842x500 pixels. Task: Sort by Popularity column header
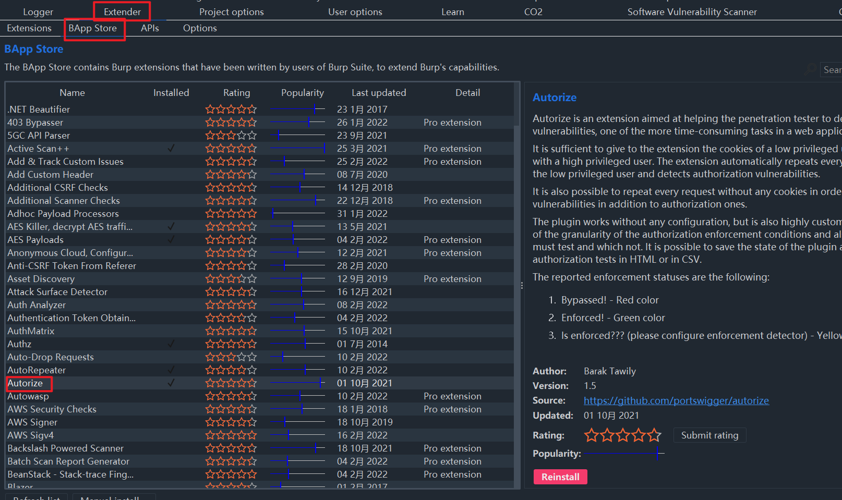(x=303, y=92)
